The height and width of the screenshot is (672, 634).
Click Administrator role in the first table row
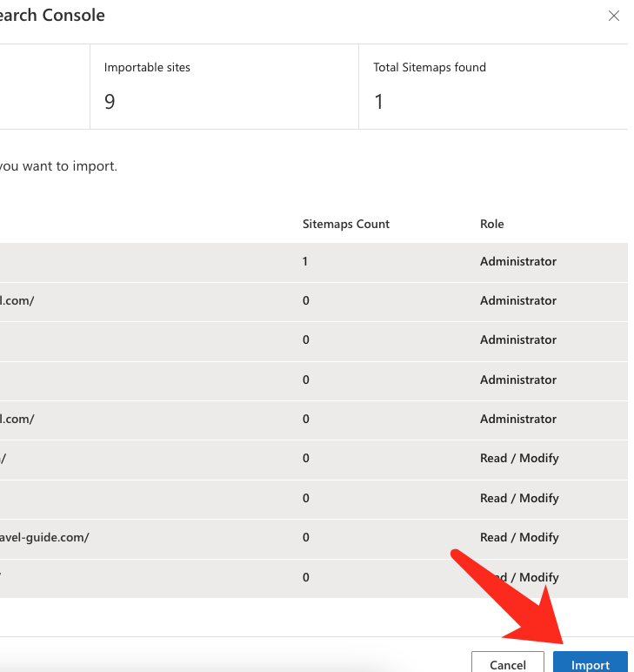[x=517, y=261]
